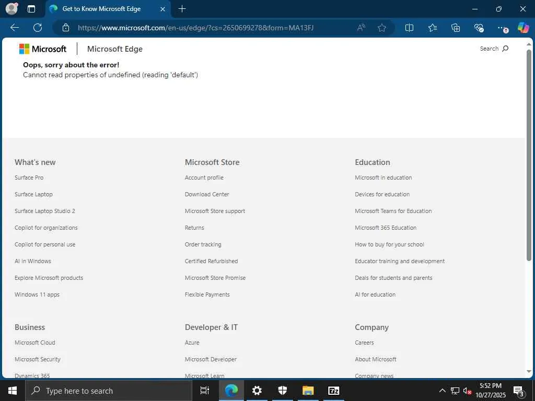The image size is (535, 401).
Task: Open the Microsoft Cloud link
Action: (x=35, y=343)
